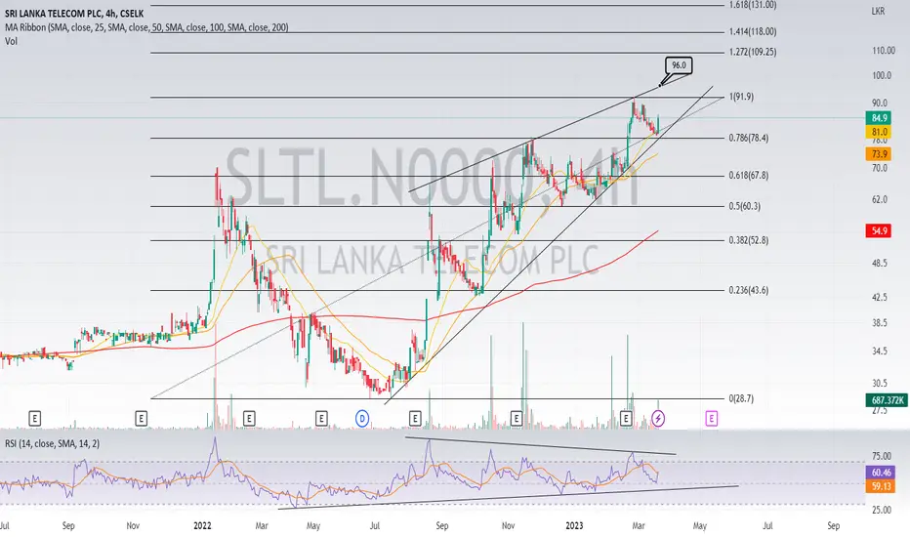Click the 42.5 price axis value

879,297
